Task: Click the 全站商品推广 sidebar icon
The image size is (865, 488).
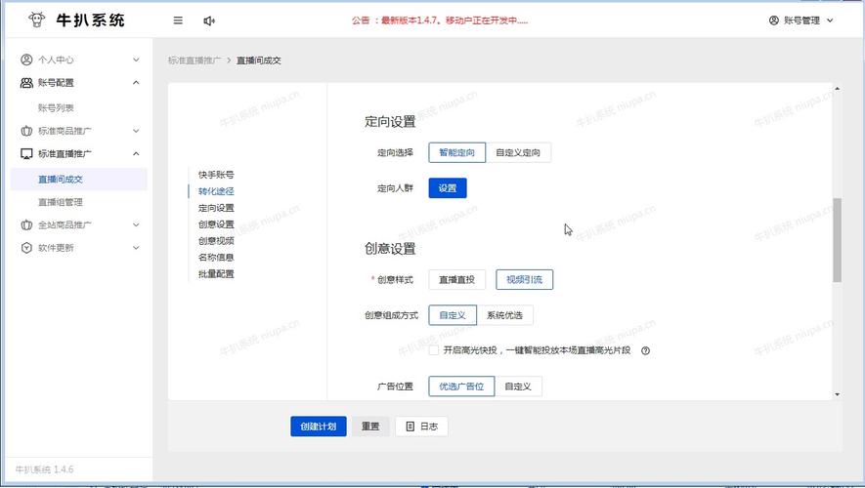Action: (26, 224)
